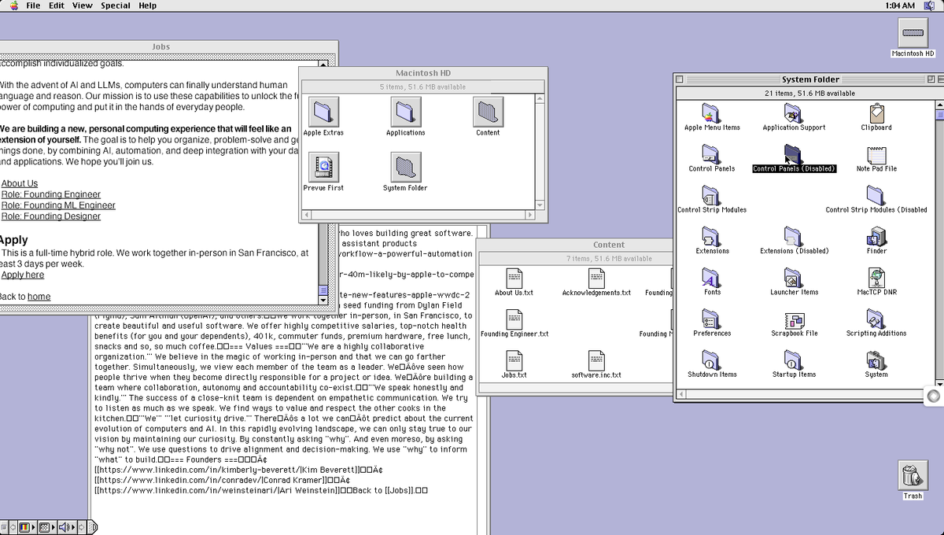Select the Prevue First movie file
The image size is (944, 535).
coord(323,168)
